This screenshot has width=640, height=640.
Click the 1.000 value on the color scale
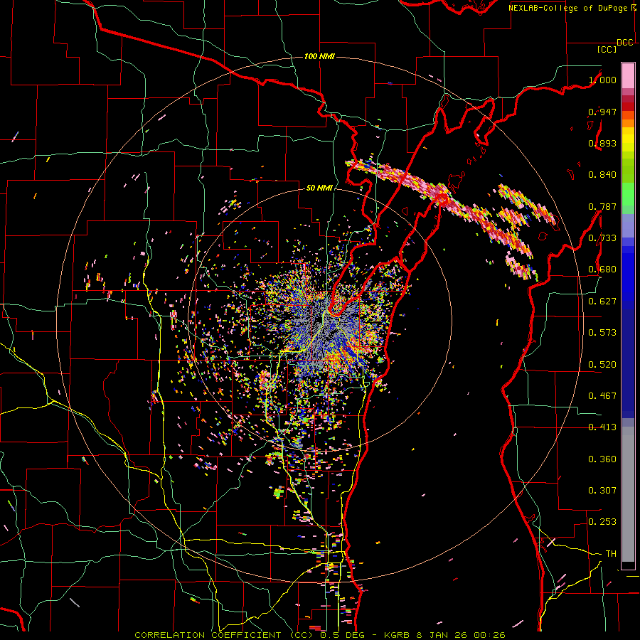pos(602,80)
